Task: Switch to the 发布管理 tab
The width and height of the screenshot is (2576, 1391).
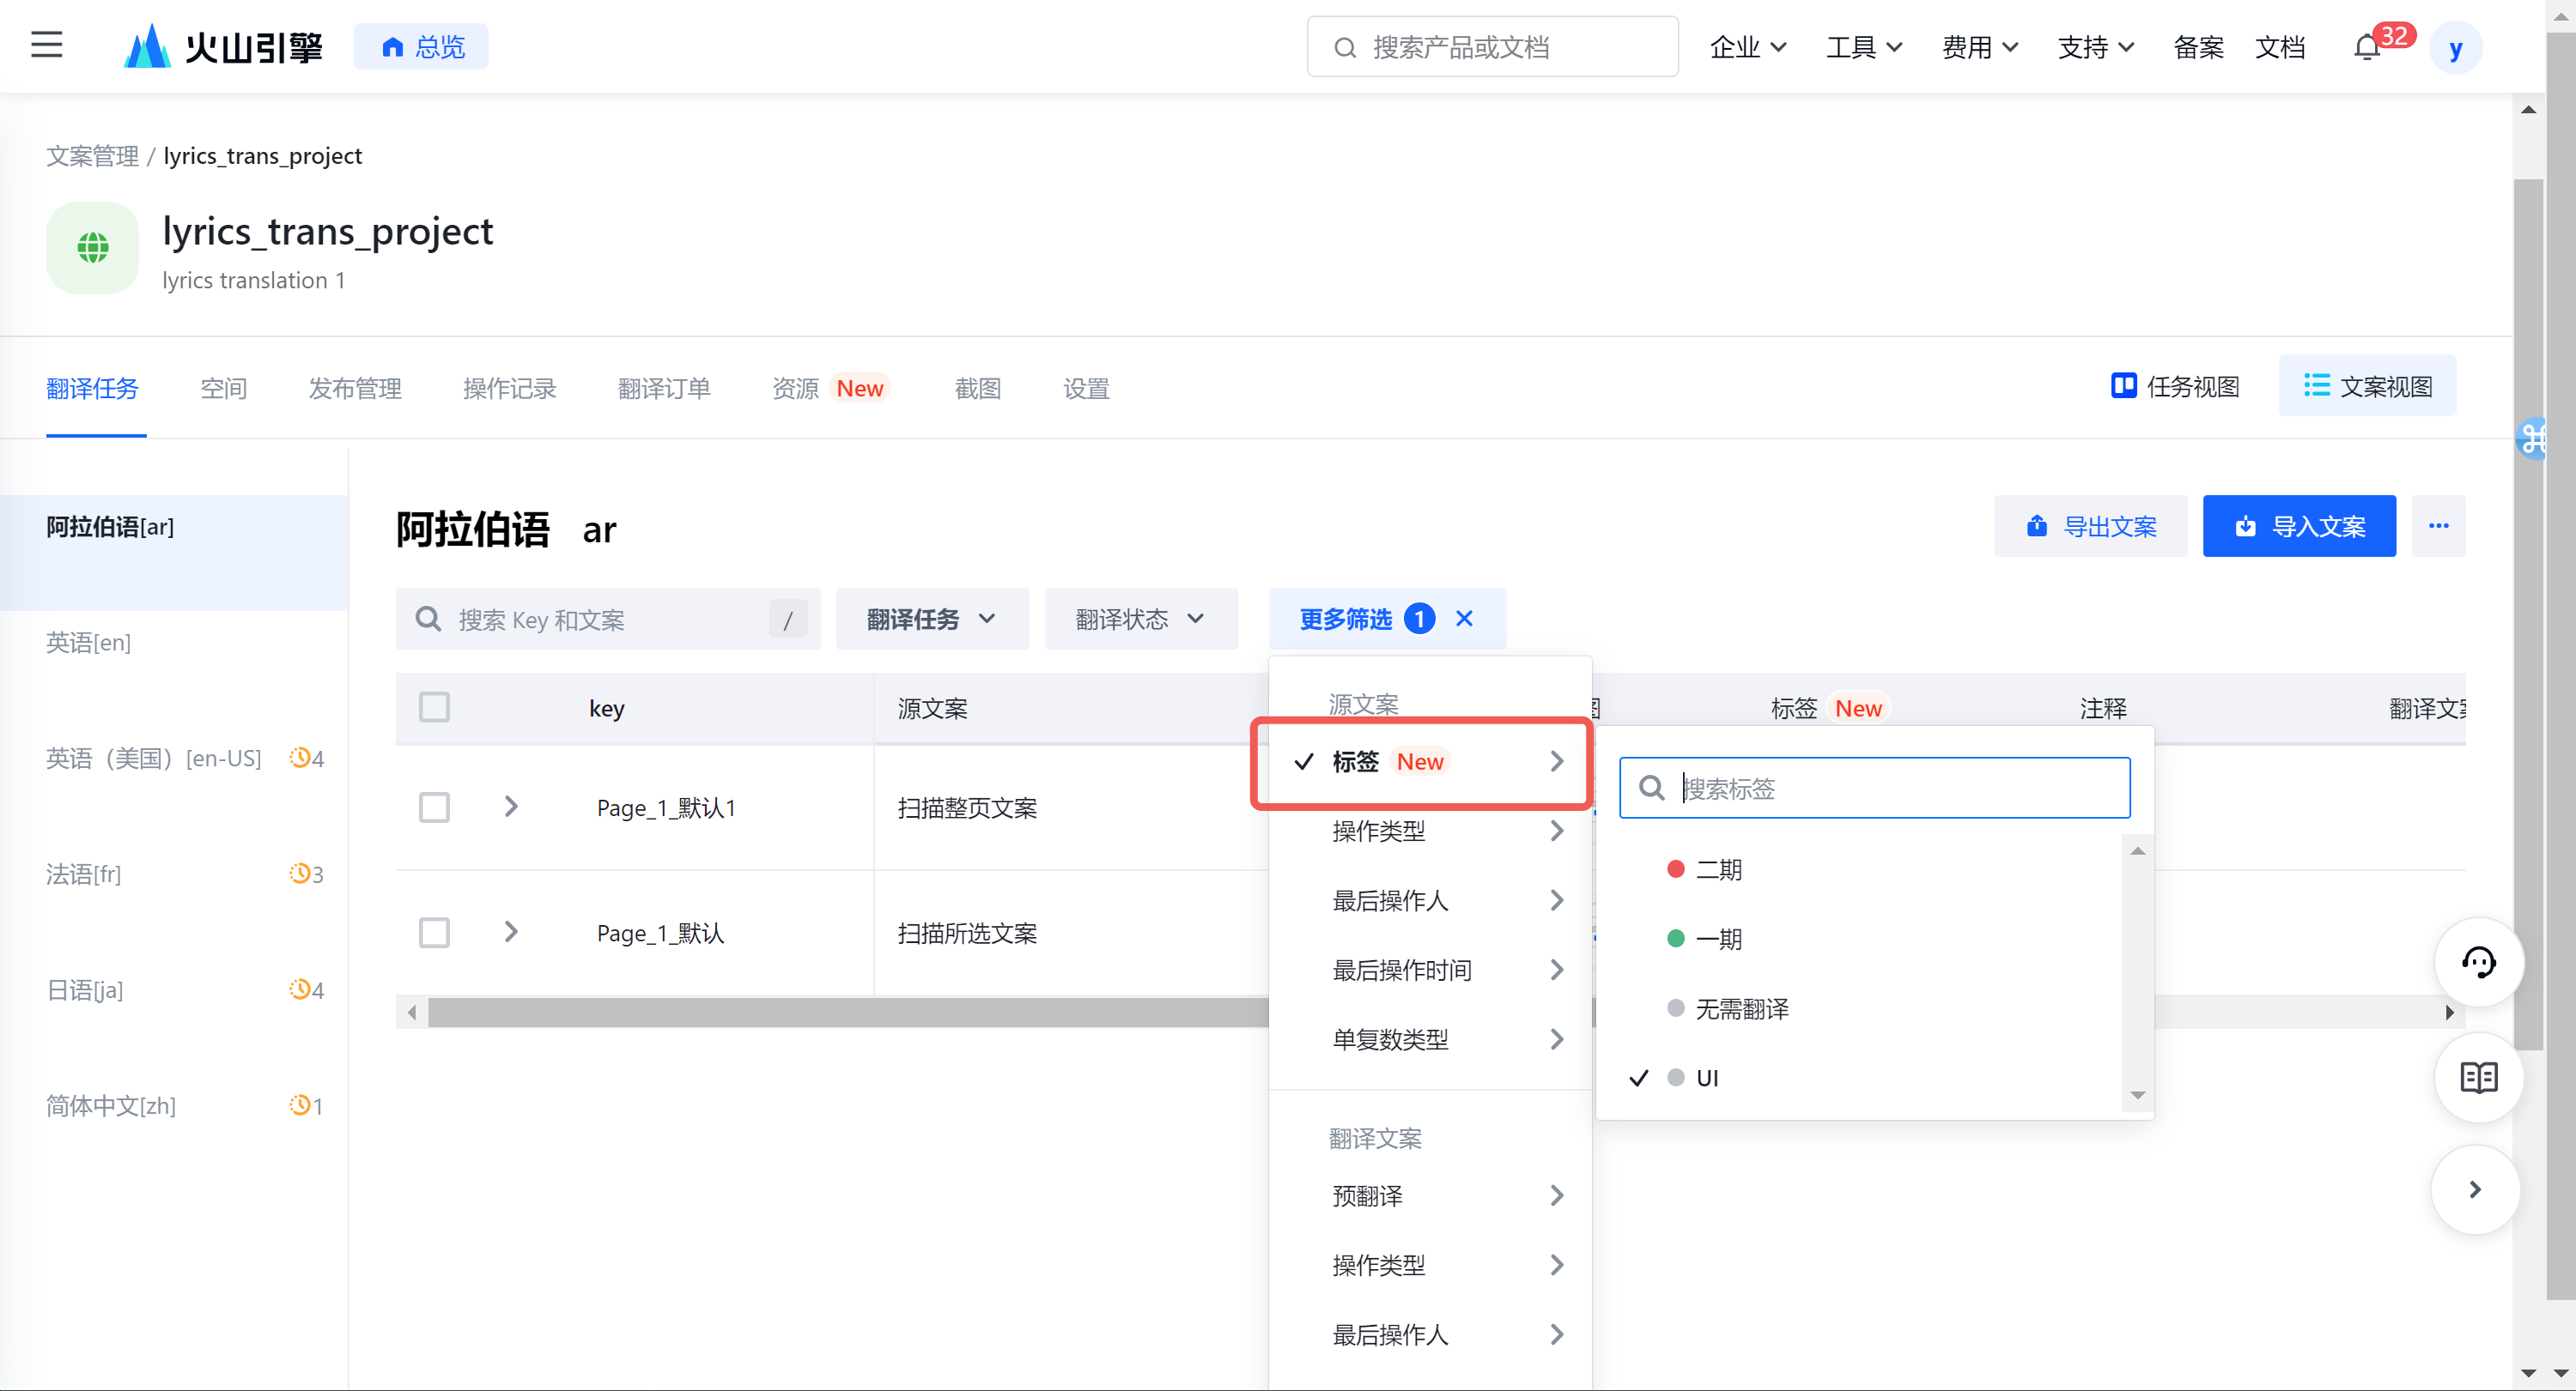Action: (x=354, y=388)
